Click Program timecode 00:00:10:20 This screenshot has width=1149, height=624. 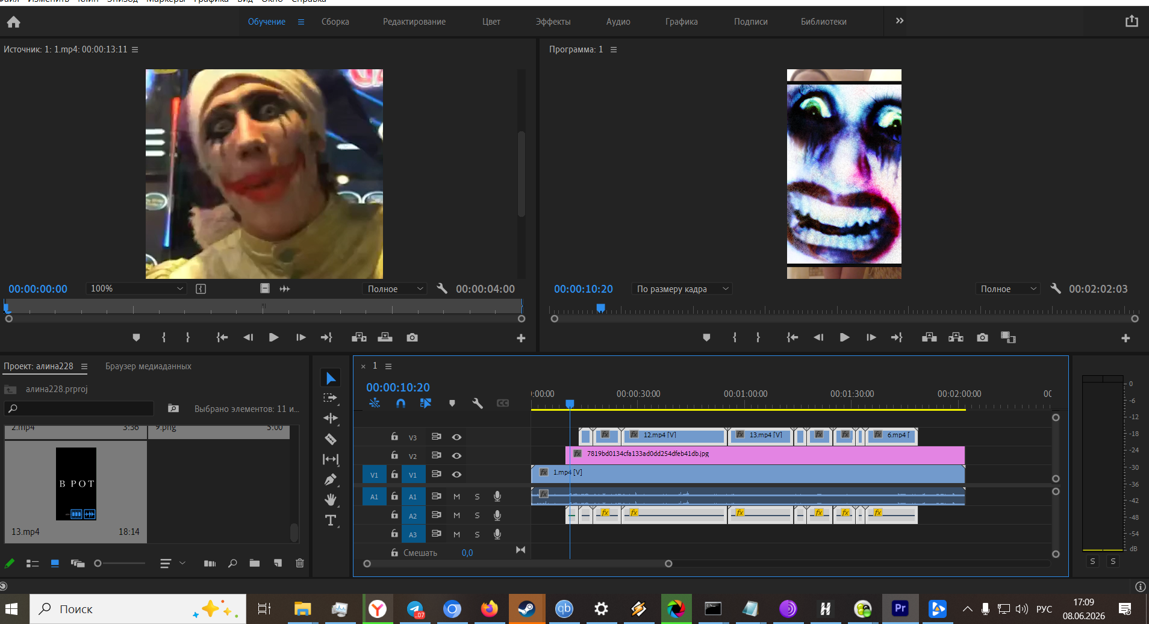tap(584, 289)
